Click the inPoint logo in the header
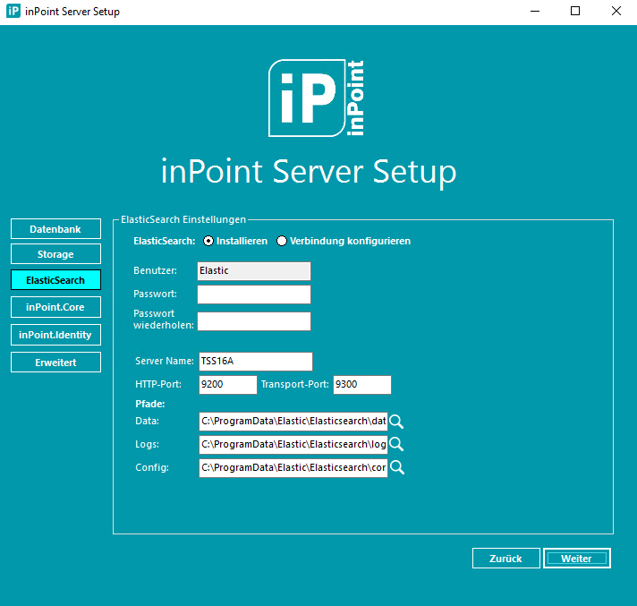 point(316,98)
